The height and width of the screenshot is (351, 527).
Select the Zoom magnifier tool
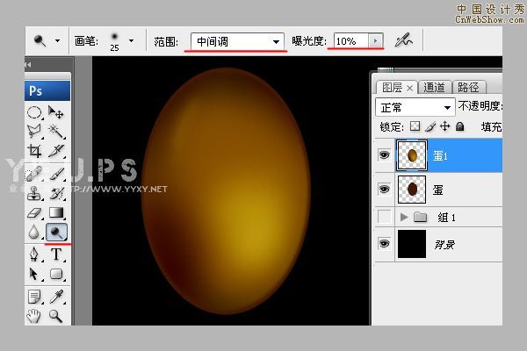[x=56, y=315]
